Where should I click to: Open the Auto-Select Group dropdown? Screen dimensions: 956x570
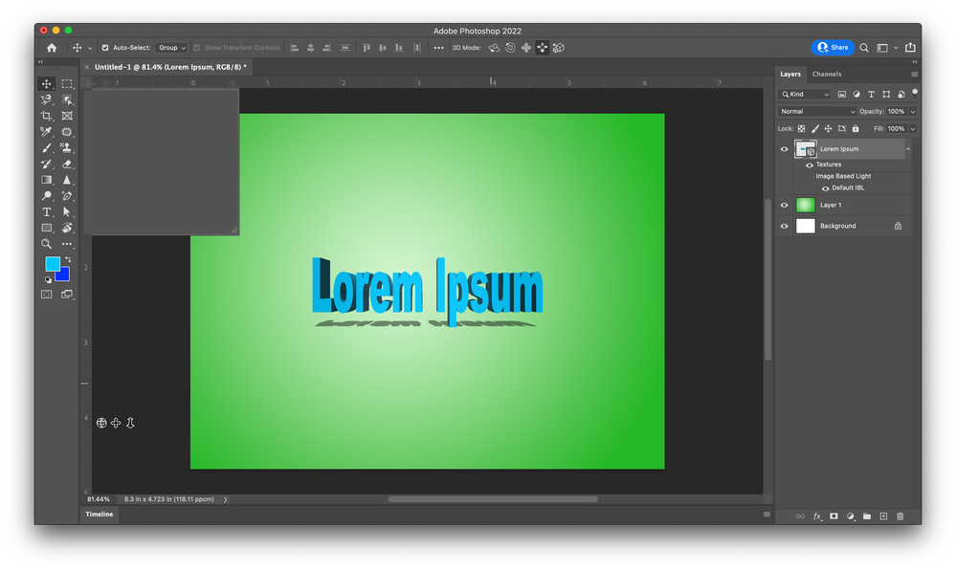click(x=171, y=47)
